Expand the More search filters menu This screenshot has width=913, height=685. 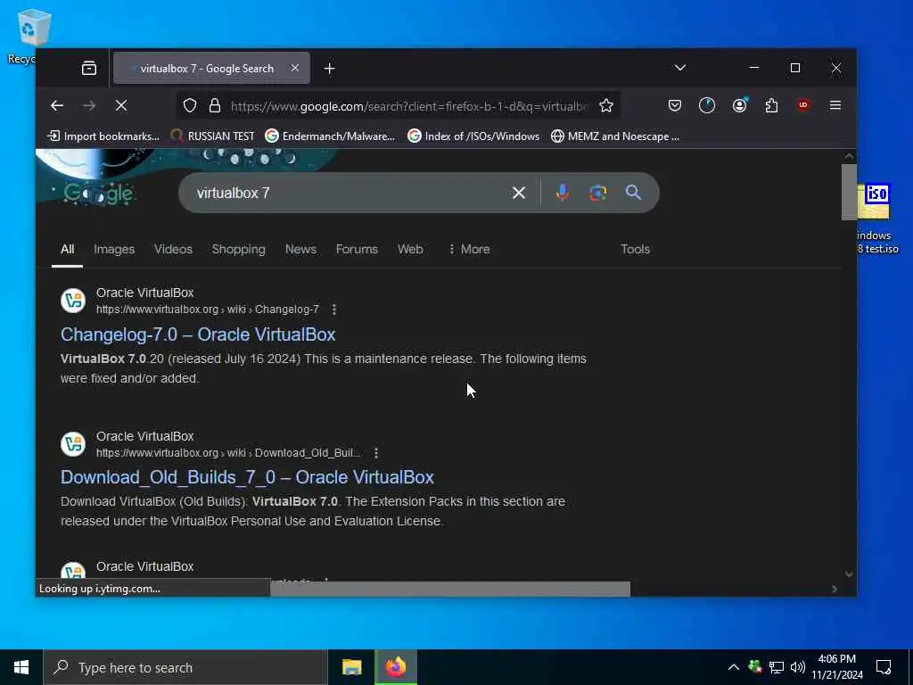pyautogui.click(x=469, y=250)
